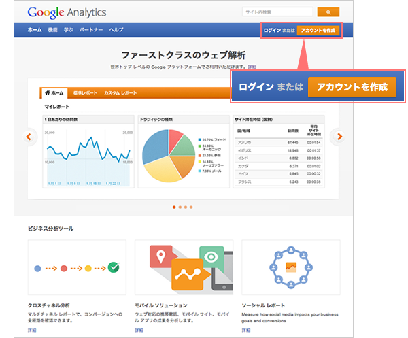Click the 国/地域 column header
This screenshot has height=338, width=408.
point(243,131)
